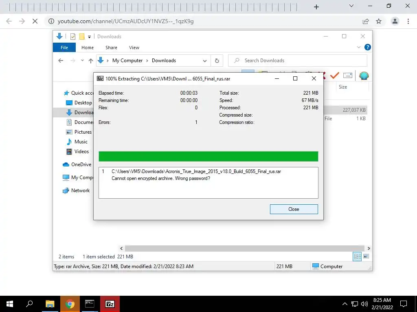The image size is (417, 312).
Task: Click the teal shell toolbar icon
Action: click(364, 76)
